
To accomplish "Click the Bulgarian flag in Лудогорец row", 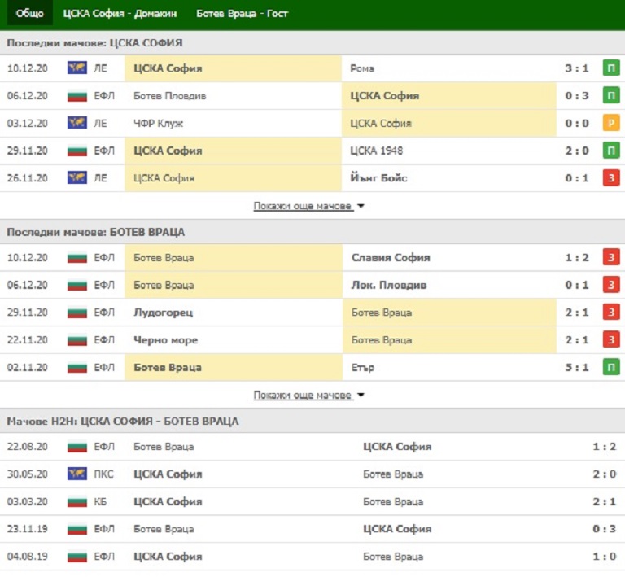I will (77, 313).
